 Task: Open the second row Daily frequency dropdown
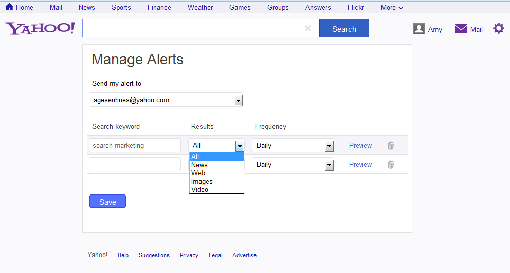[329, 165]
